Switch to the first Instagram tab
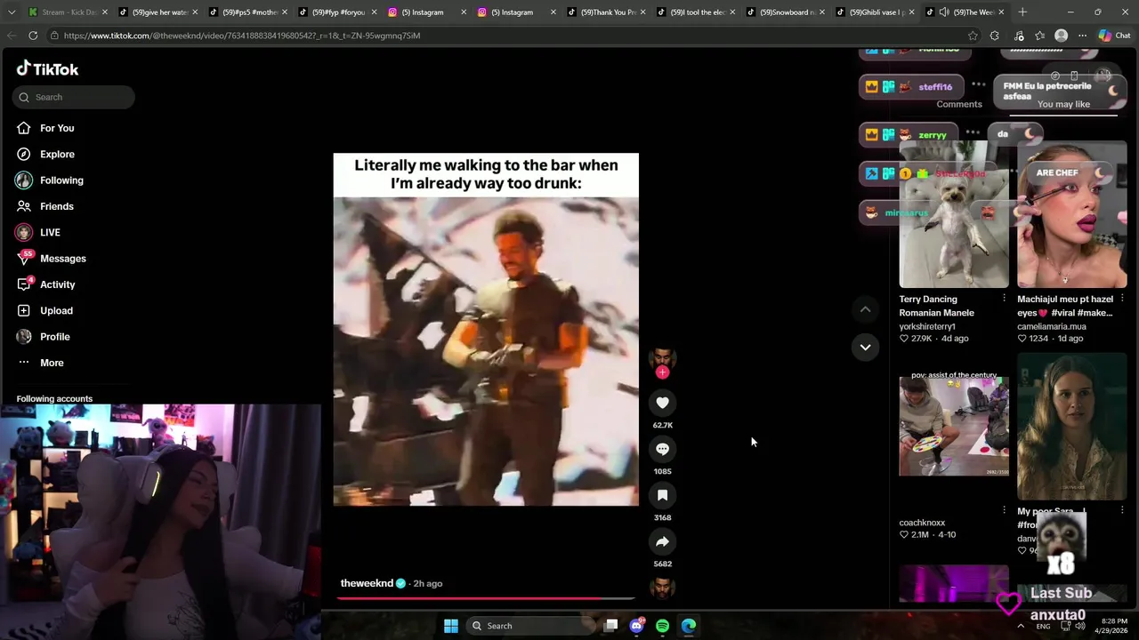1139x640 pixels. pyautogui.click(x=425, y=12)
